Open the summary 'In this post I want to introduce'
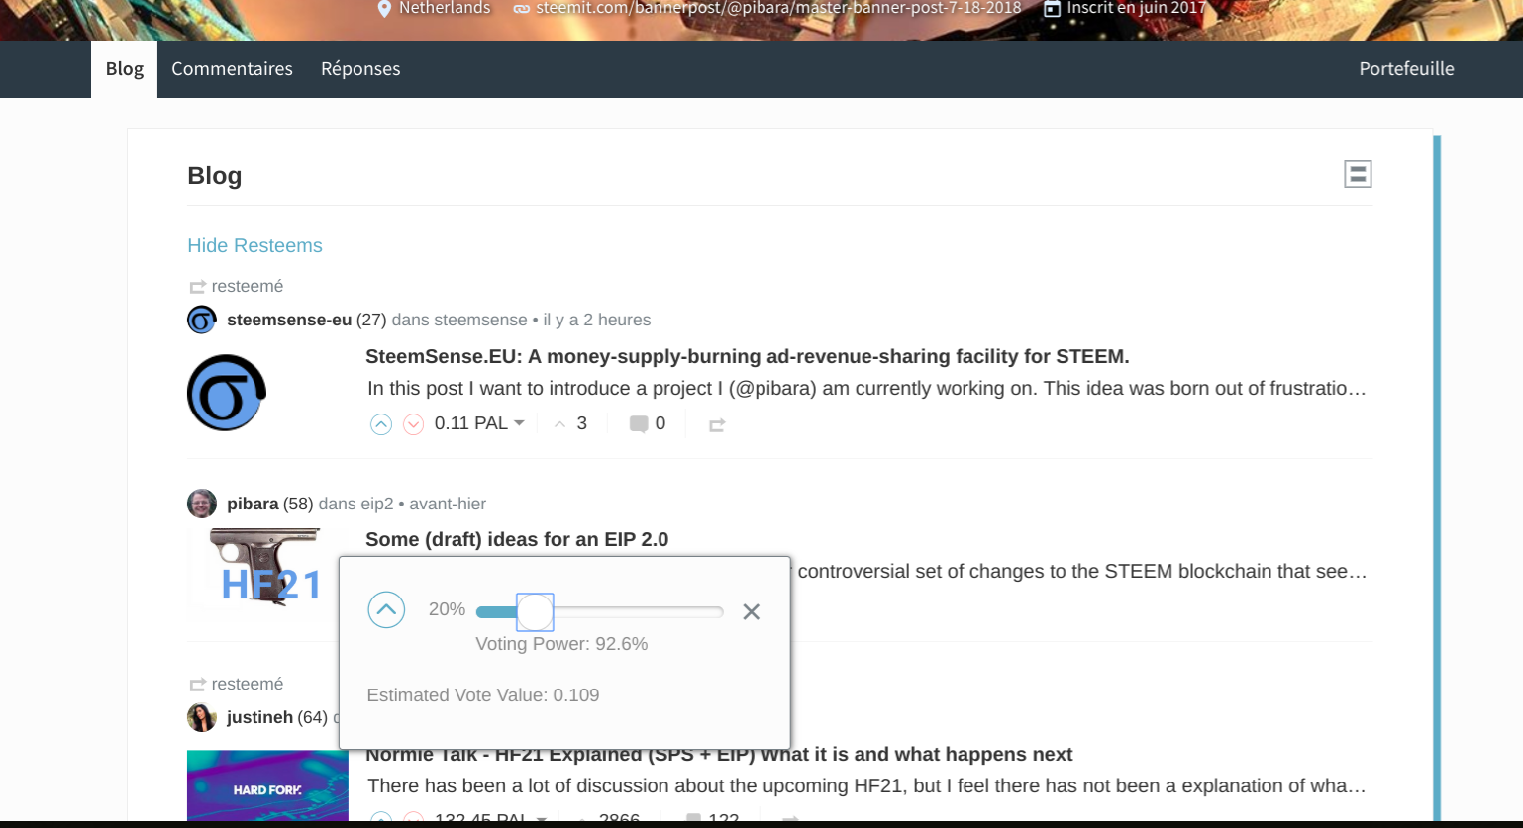The width and height of the screenshot is (1523, 828). click(x=866, y=388)
